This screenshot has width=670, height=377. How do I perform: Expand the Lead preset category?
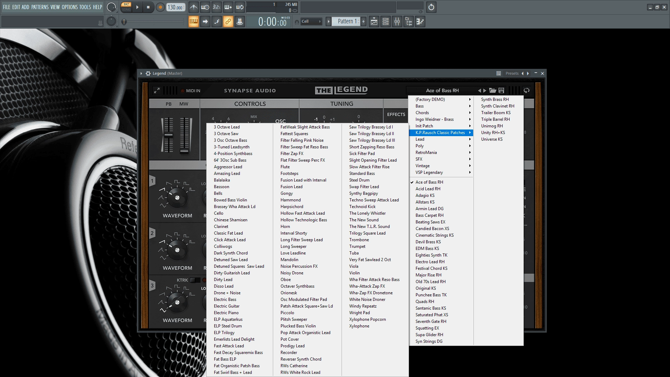[441, 139]
